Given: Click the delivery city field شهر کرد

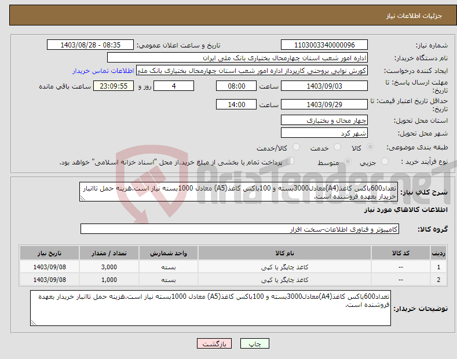Looking at the screenshot, I should point(324,133).
